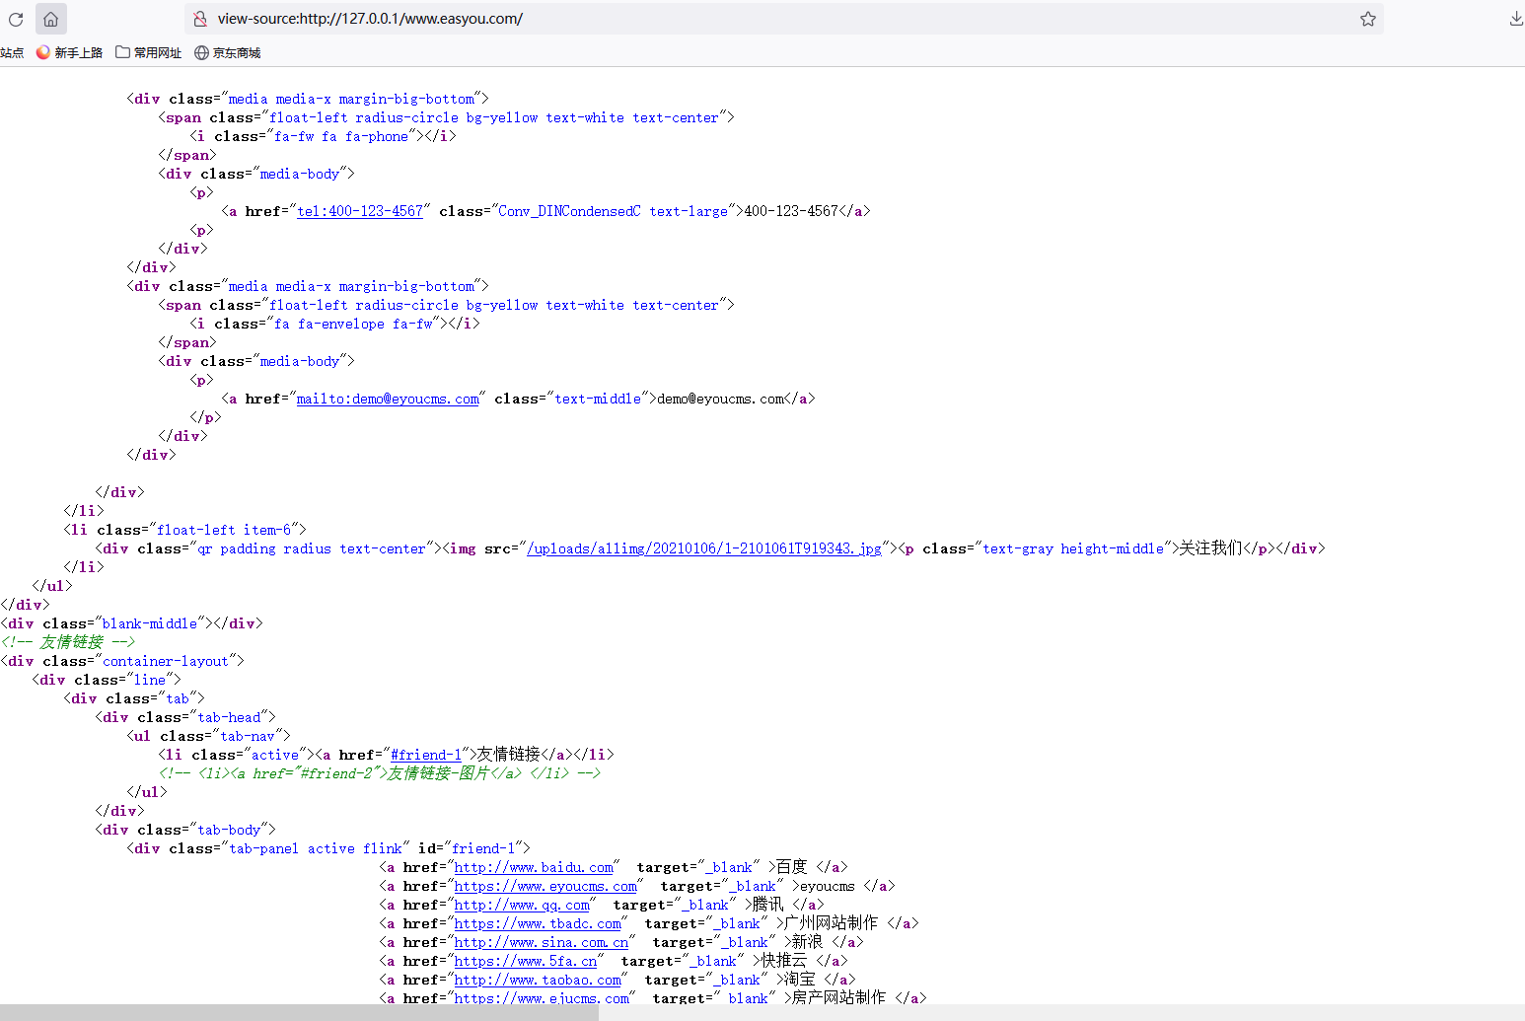Click the http://www.taobao.com link

tap(538, 980)
